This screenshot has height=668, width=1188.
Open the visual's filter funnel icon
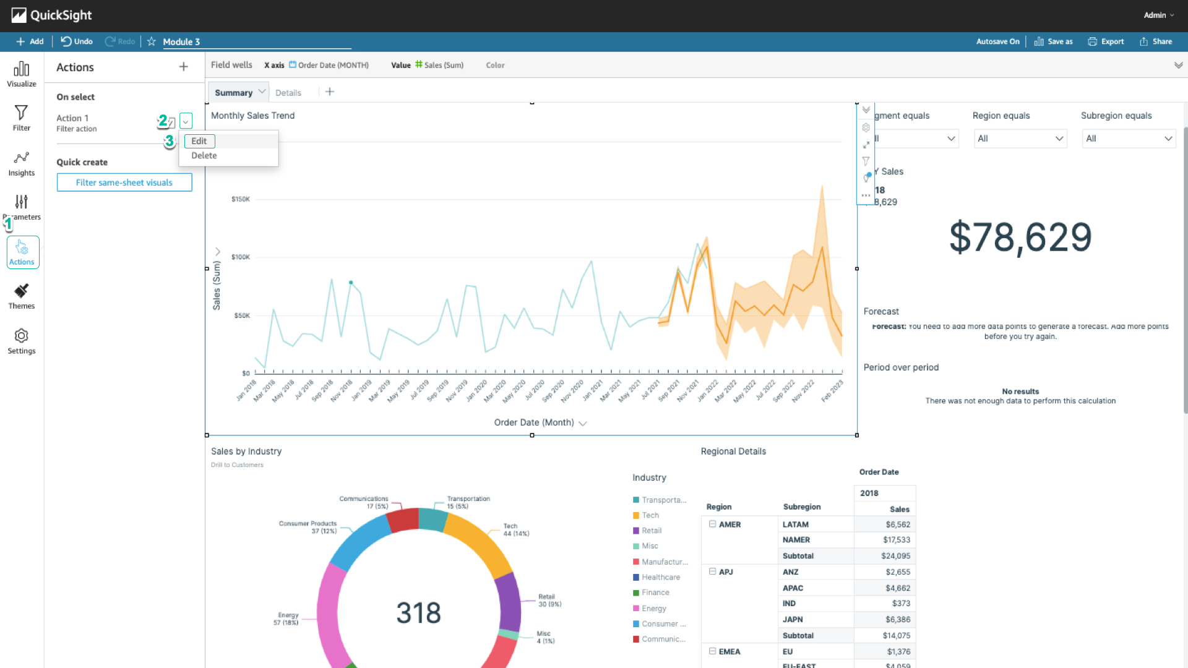tap(866, 161)
